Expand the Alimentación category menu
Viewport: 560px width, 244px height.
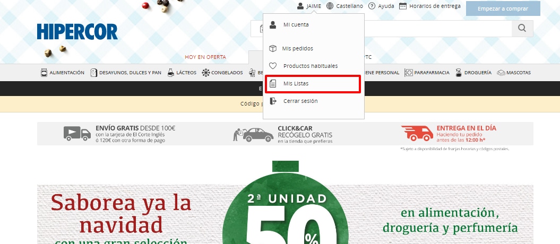pyautogui.click(x=63, y=73)
